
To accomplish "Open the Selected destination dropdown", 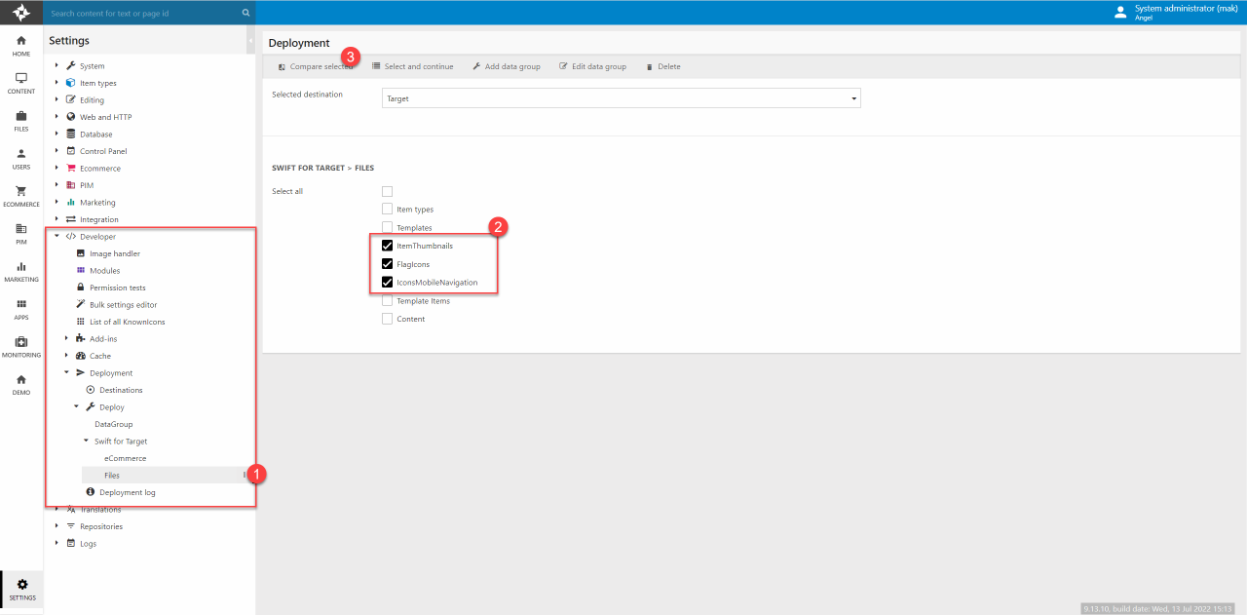I will [621, 98].
